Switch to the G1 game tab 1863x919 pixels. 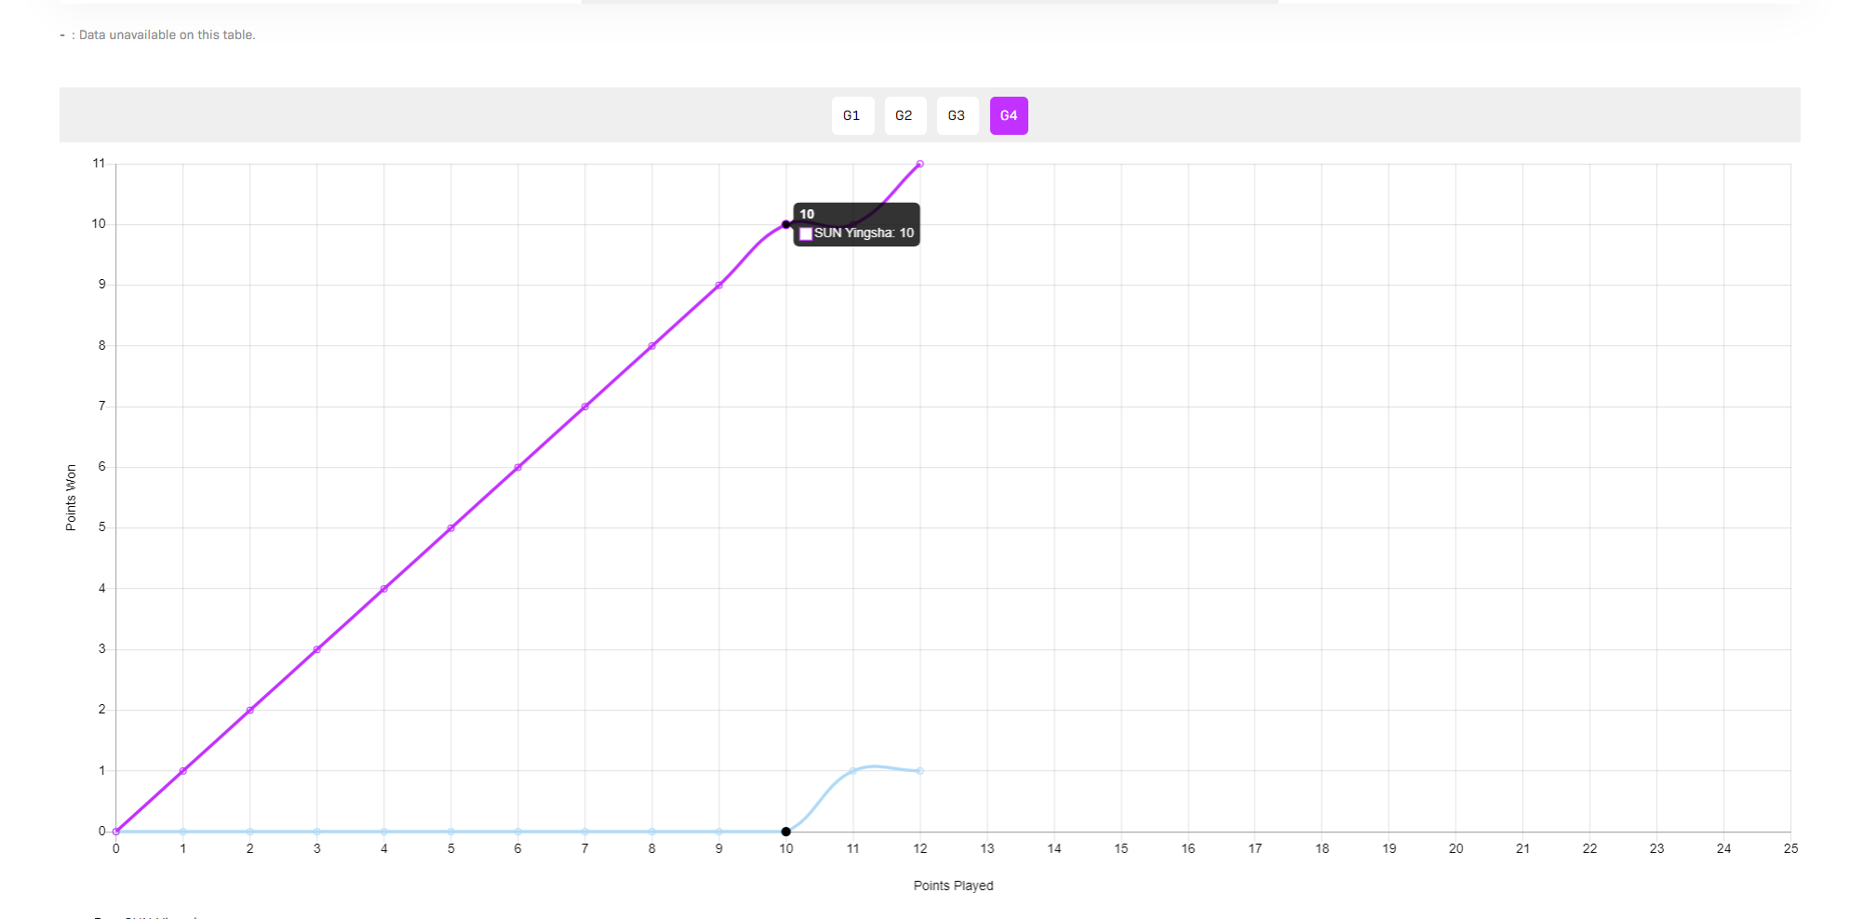point(851,116)
